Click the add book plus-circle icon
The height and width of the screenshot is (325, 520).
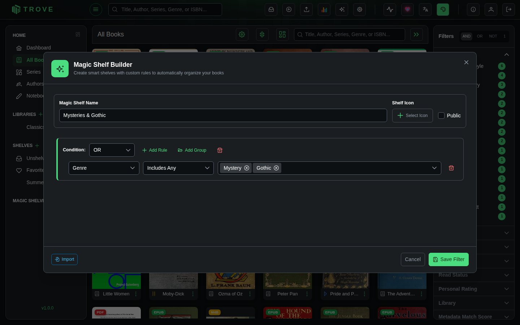pos(289,9)
